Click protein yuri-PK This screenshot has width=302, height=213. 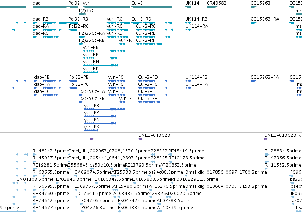[92, 127]
